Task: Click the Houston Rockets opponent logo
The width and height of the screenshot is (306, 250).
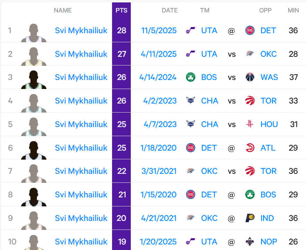Action: [x=250, y=124]
